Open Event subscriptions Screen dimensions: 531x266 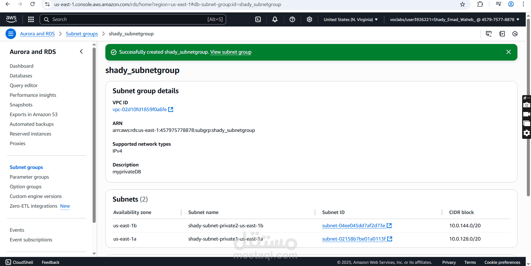click(x=31, y=240)
